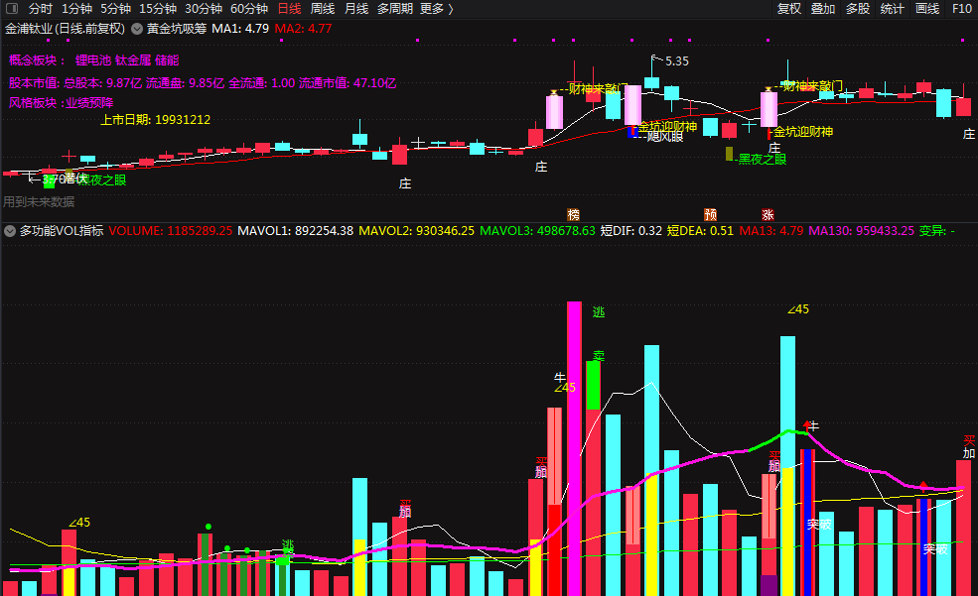Click the 黑夜之眼 label under the 5.35 peak
This screenshot has height=596, width=978.
tap(763, 160)
